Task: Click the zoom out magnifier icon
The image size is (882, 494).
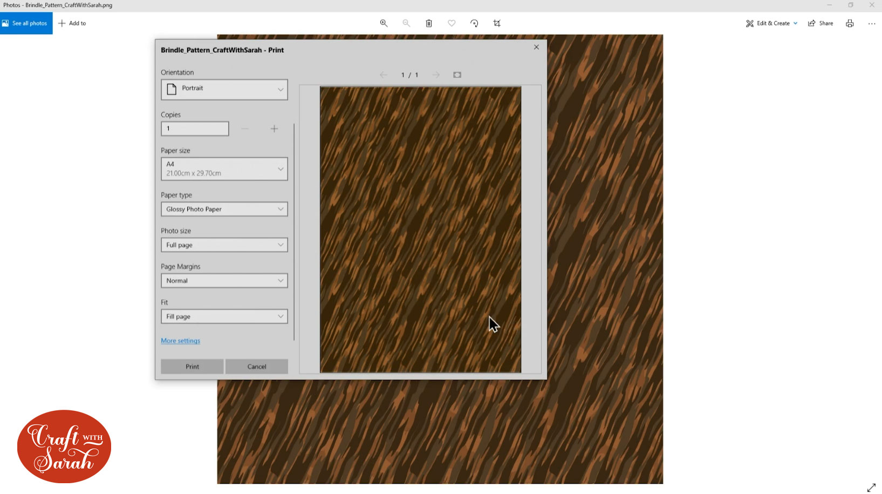Action: click(406, 23)
